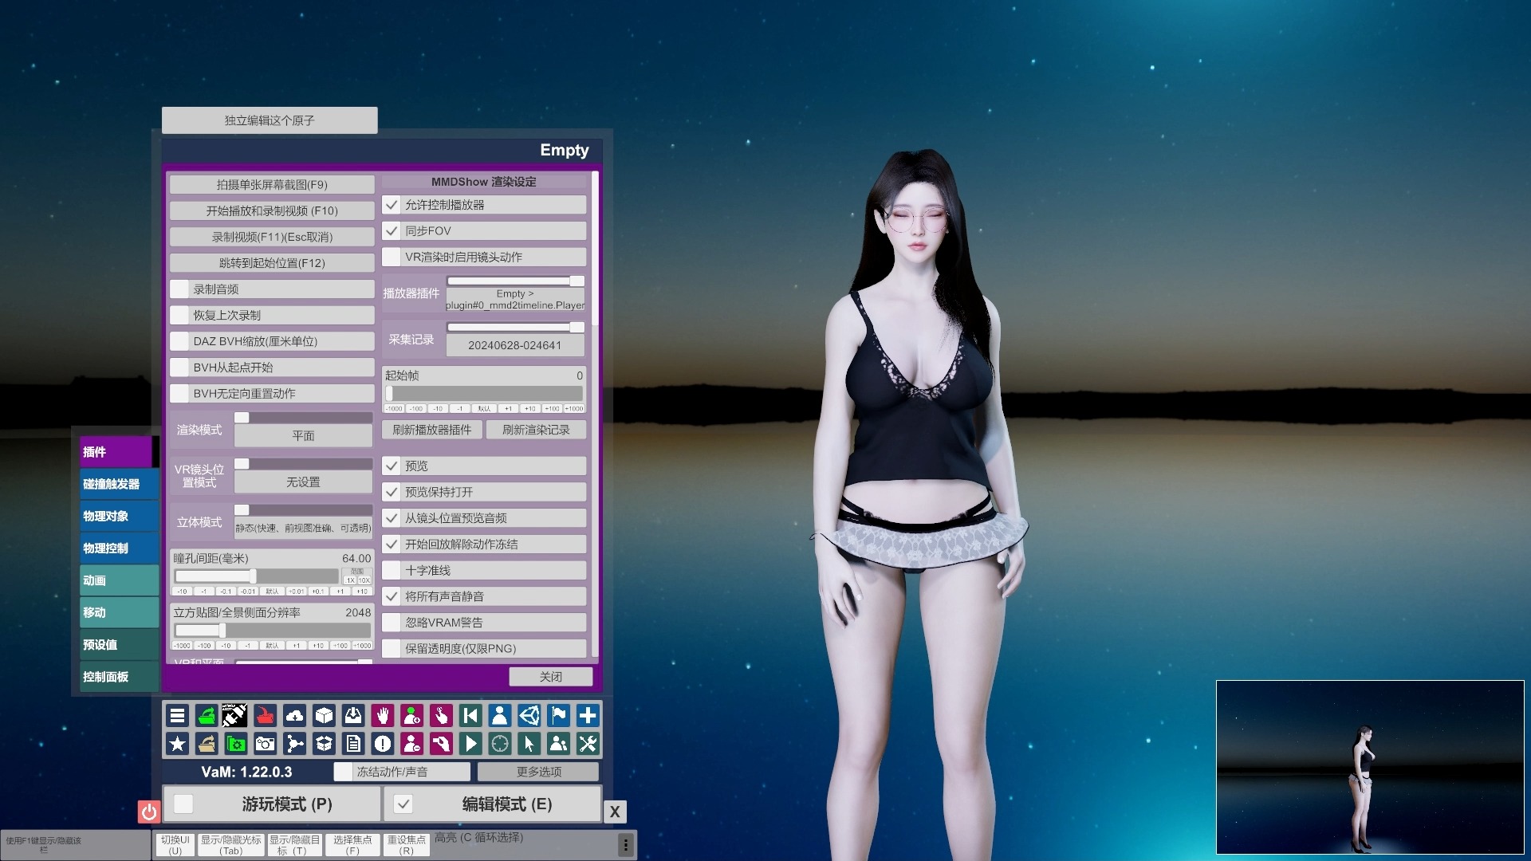Switch to 动画 tab

(x=118, y=580)
